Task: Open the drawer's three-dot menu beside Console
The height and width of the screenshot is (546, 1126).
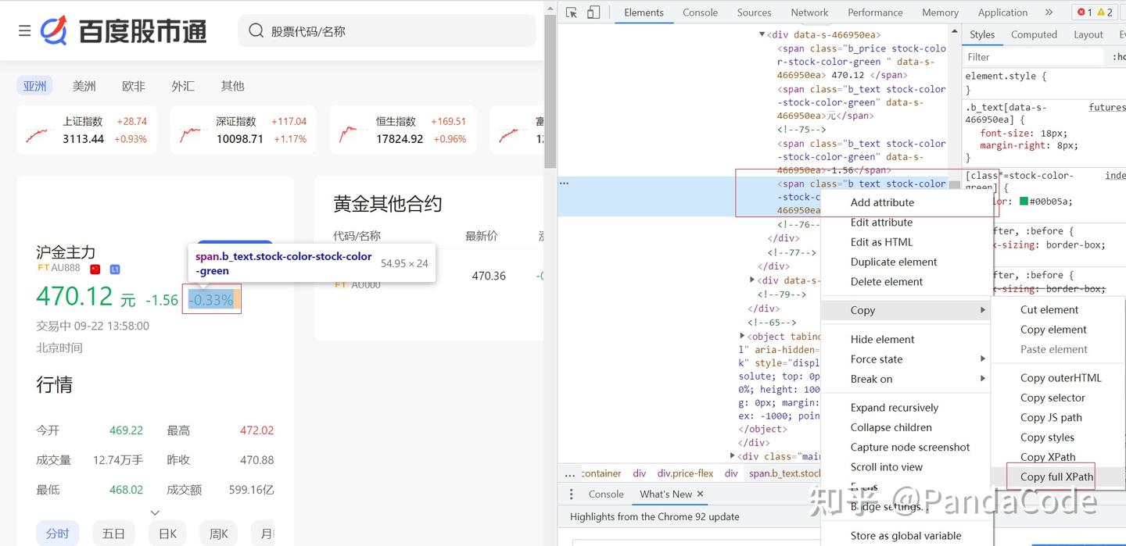Action: point(571,494)
